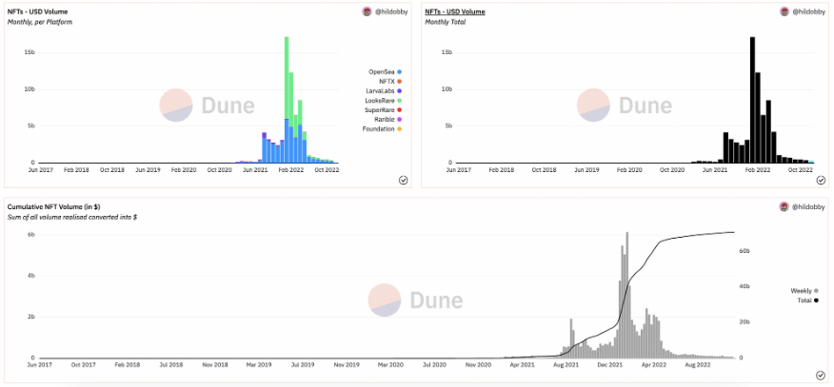Click Foundation yellow legend dot
This screenshot has height=387, width=834.
[400, 129]
